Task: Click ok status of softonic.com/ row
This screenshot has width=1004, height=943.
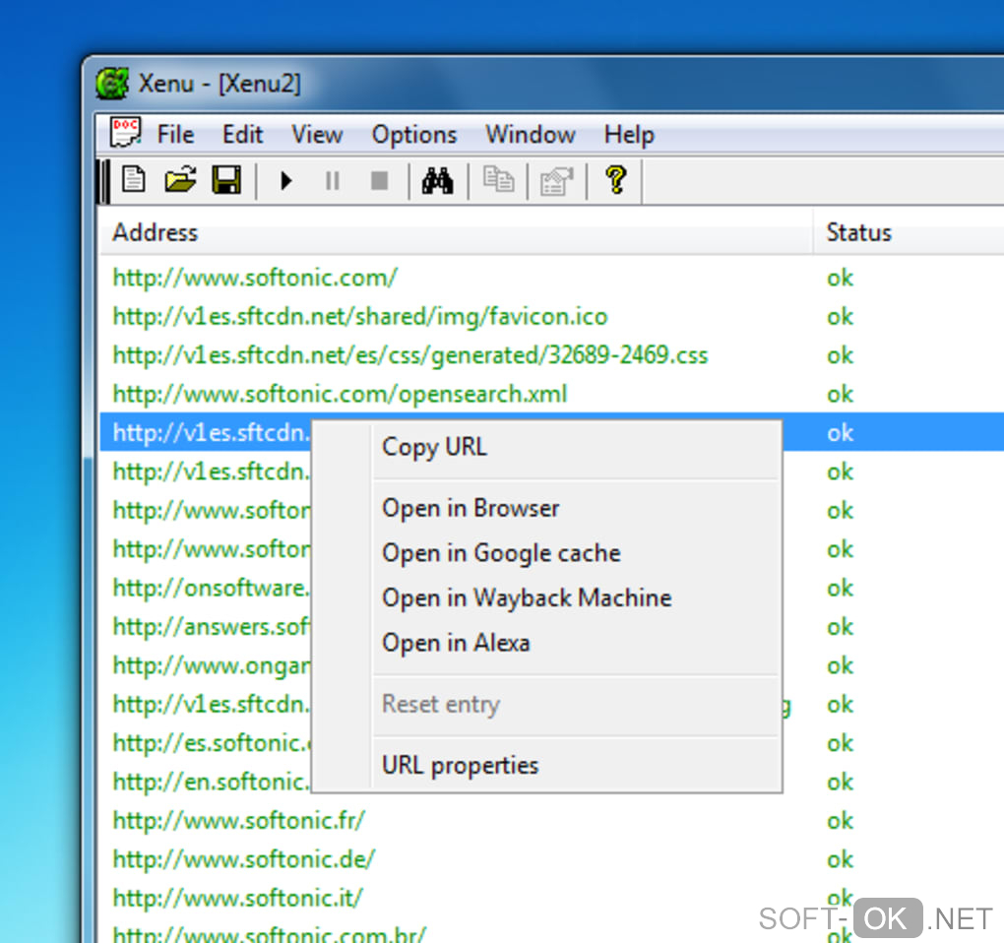Action: 840,278
